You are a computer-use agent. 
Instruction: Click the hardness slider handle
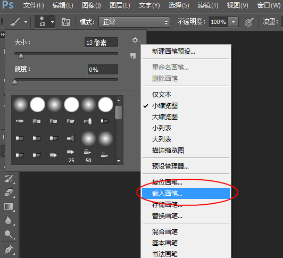pyautogui.click(x=14, y=82)
